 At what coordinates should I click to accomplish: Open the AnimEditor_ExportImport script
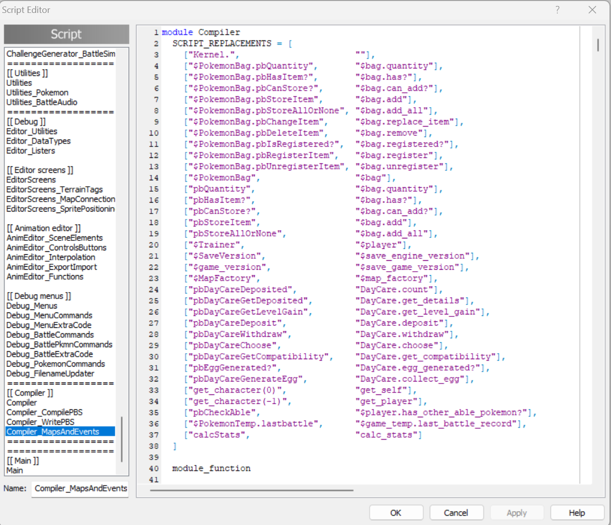[x=52, y=267]
